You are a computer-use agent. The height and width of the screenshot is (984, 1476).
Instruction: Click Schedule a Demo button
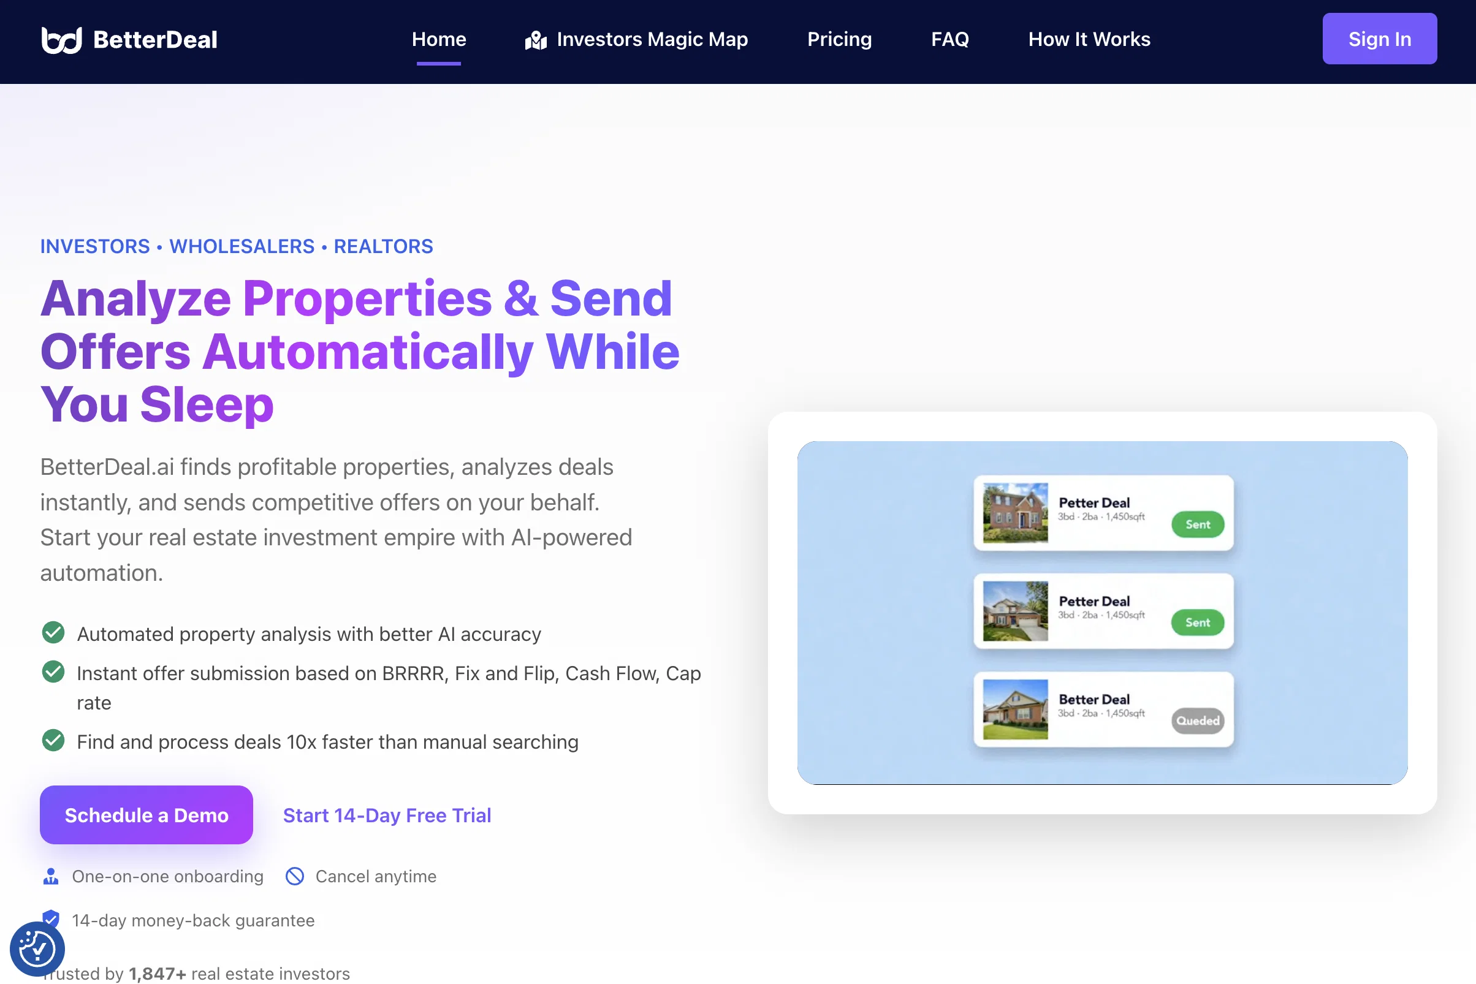(x=146, y=814)
